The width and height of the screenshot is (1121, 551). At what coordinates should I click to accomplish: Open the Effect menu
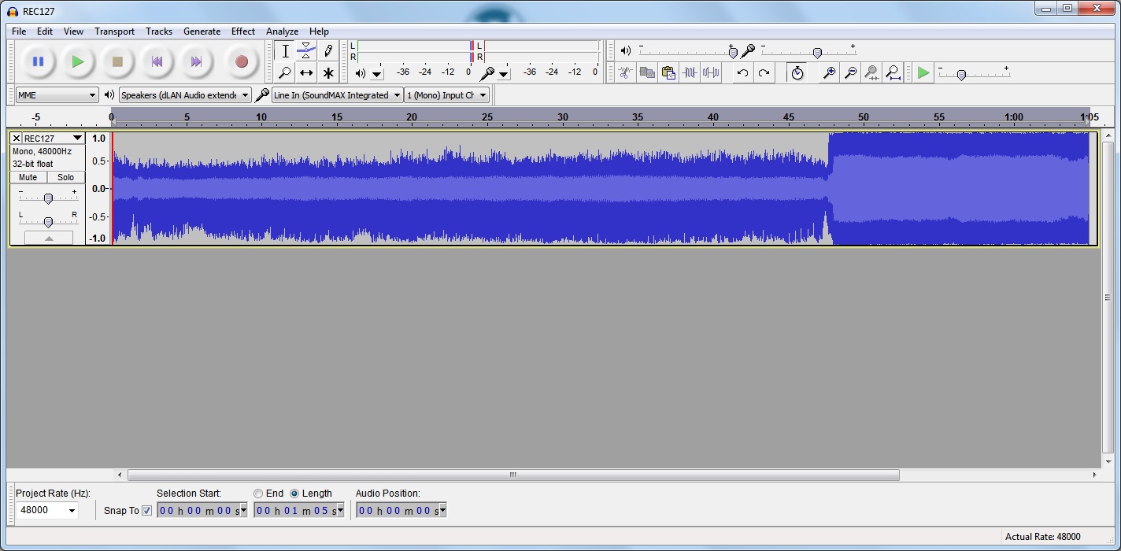click(x=243, y=31)
